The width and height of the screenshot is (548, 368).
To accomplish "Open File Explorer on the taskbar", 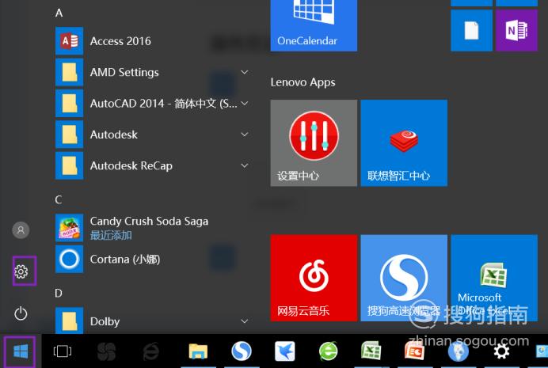I will click(x=198, y=351).
